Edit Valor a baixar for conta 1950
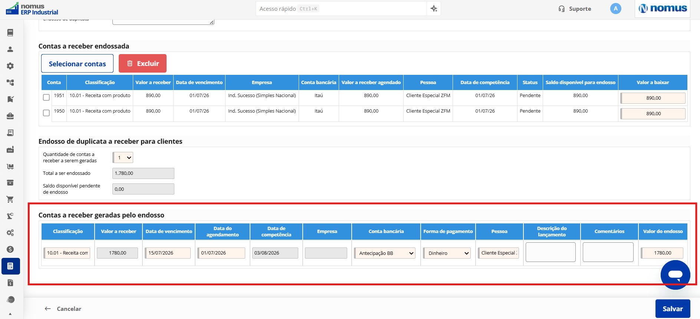Screen dimensions: 700x319 [x=653, y=114]
